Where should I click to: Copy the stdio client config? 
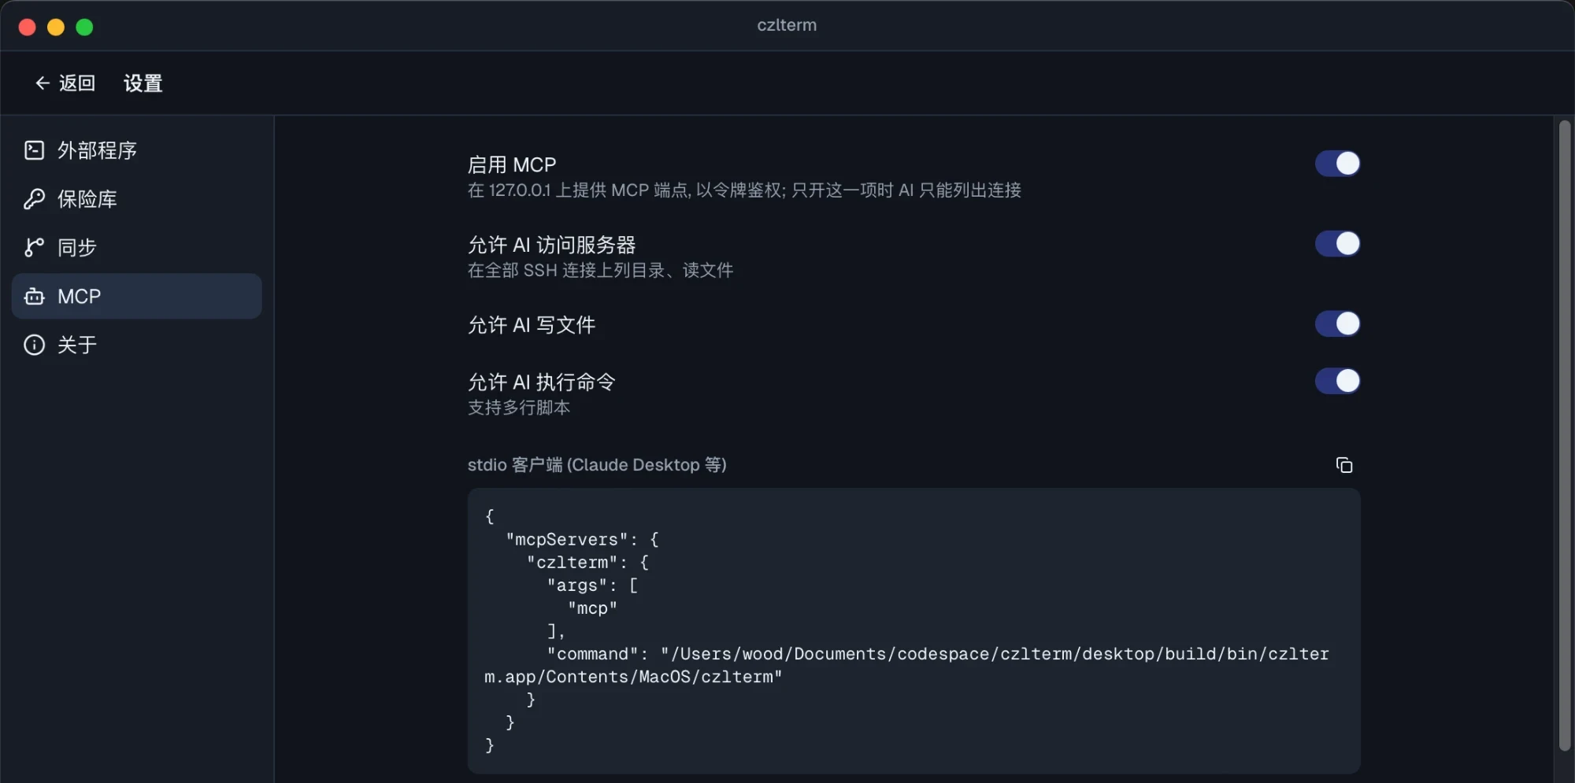point(1344,465)
